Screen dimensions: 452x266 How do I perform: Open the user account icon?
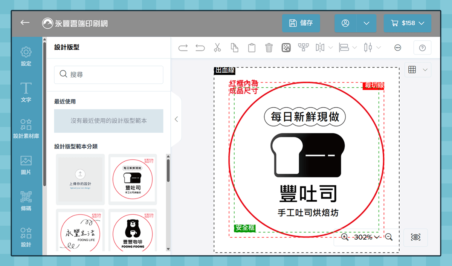345,23
